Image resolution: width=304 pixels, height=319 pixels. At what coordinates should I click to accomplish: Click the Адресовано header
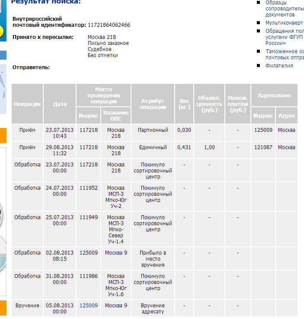coord(274,95)
